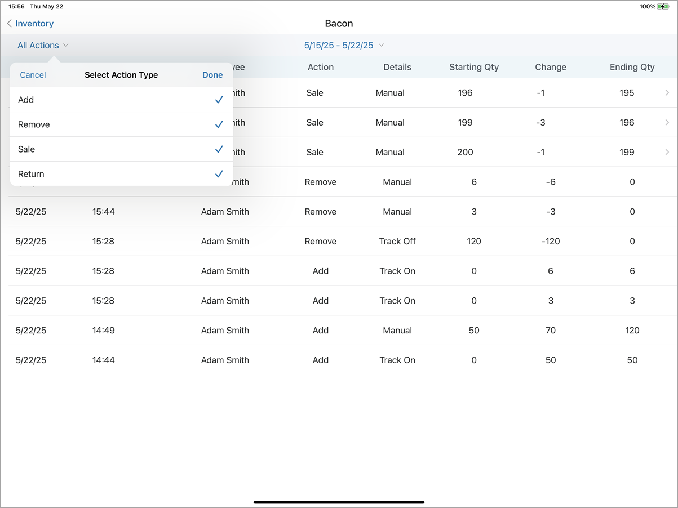Select the Sale option in the popup
The width and height of the screenshot is (678, 508).
tap(113, 149)
